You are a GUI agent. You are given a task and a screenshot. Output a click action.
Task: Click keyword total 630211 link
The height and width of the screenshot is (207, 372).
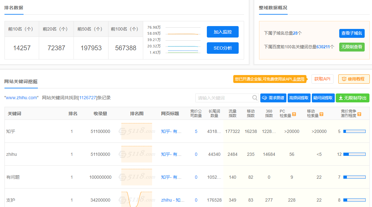point(323,47)
